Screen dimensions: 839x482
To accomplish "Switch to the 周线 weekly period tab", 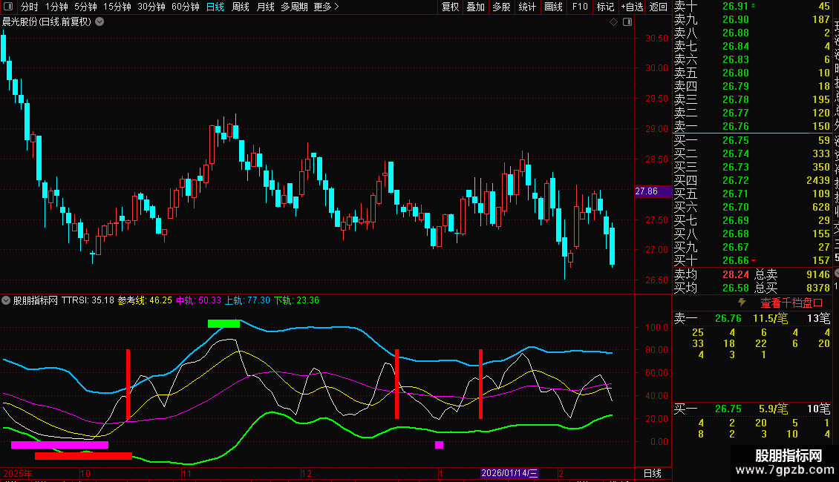I will click(x=241, y=7).
